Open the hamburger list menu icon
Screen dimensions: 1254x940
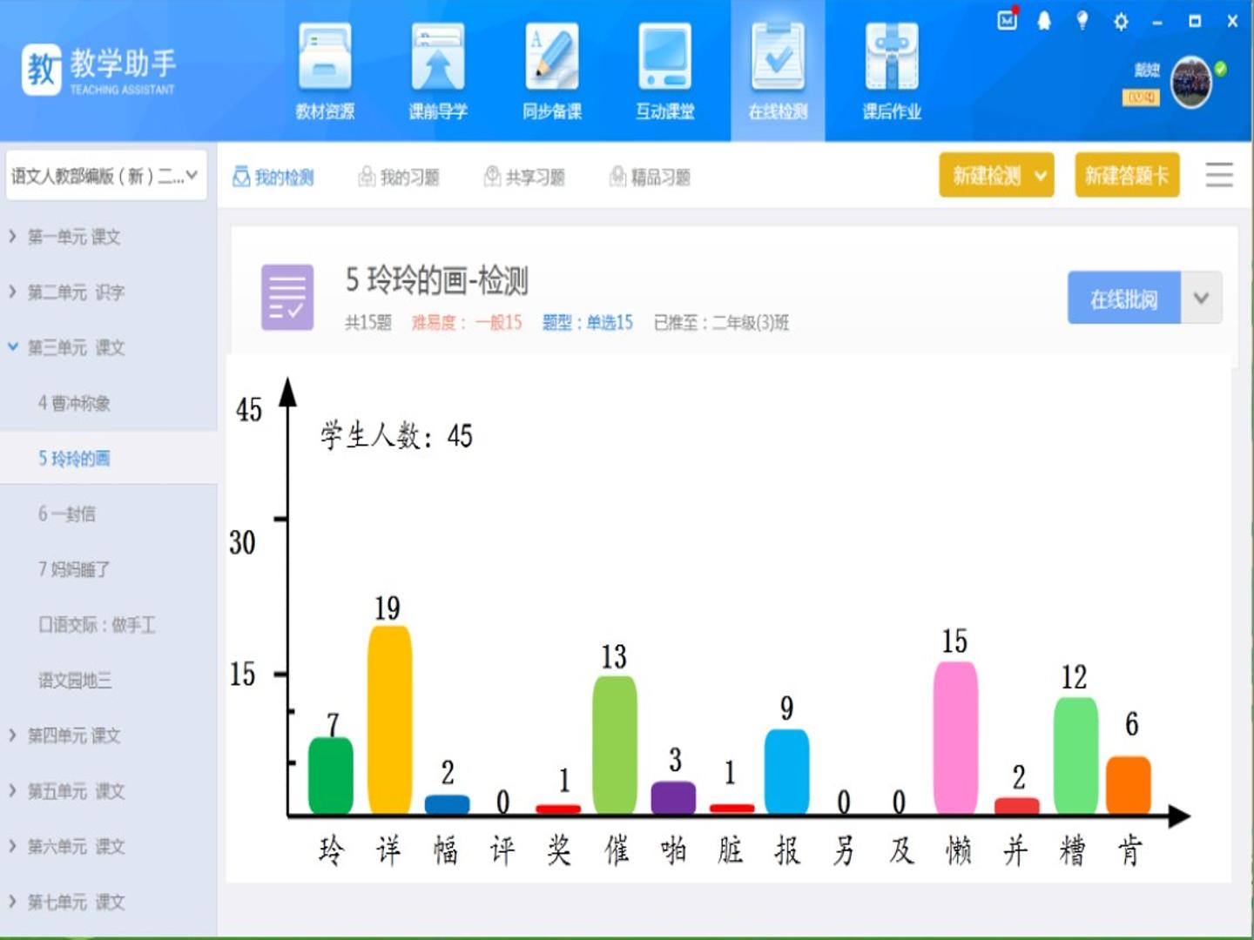(x=1219, y=175)
